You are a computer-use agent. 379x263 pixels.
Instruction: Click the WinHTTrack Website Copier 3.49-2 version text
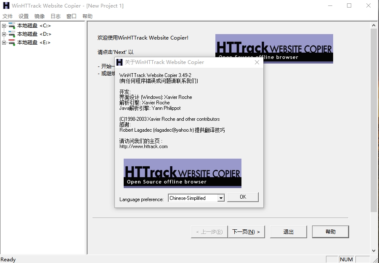(x=155, y=75)
